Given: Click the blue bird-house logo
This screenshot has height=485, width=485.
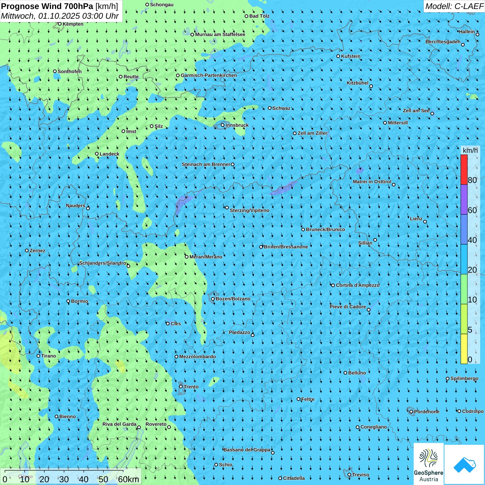Looking at the screenshot, I should click(x=465, y=464).
